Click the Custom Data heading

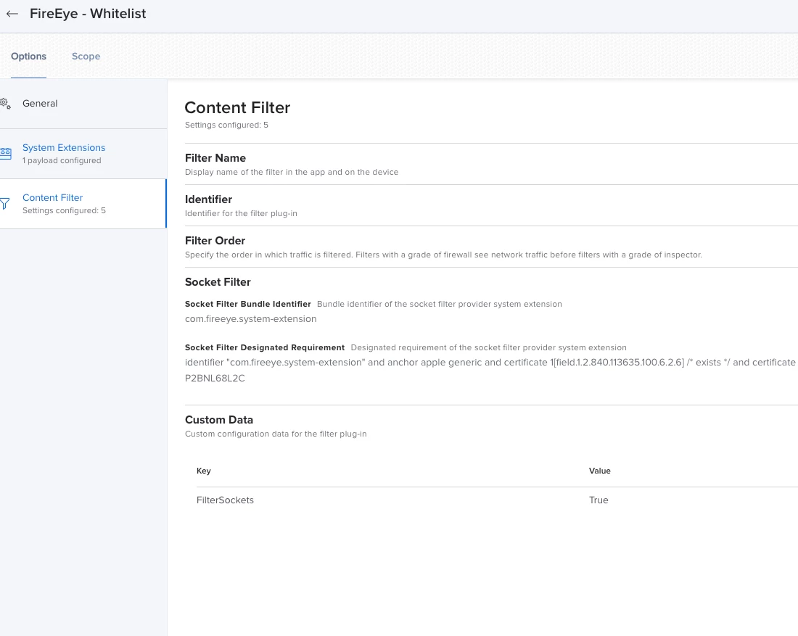[219, 420]
